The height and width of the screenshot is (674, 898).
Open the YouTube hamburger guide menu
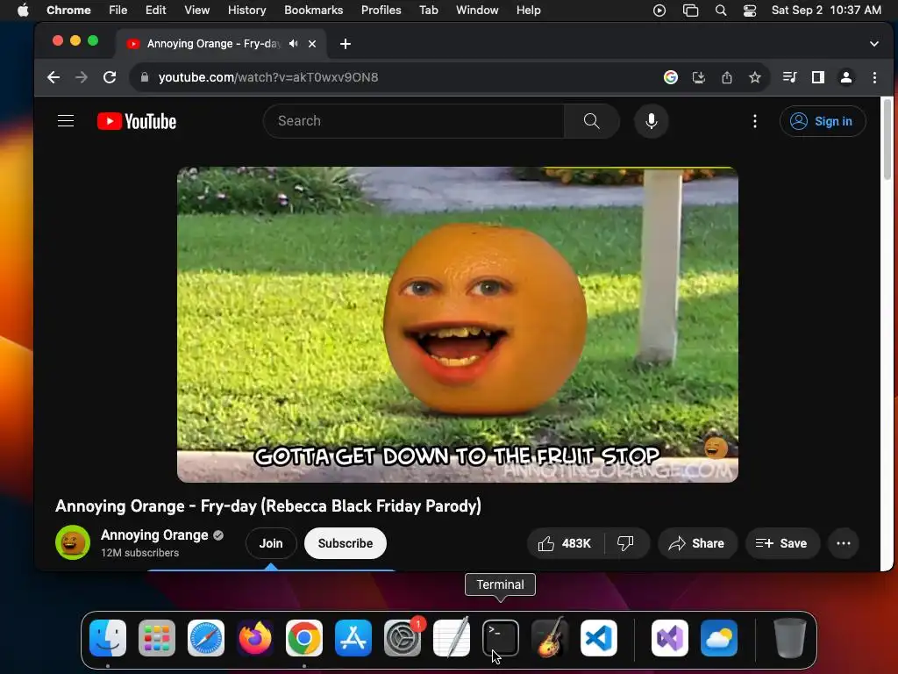(66, 121)
